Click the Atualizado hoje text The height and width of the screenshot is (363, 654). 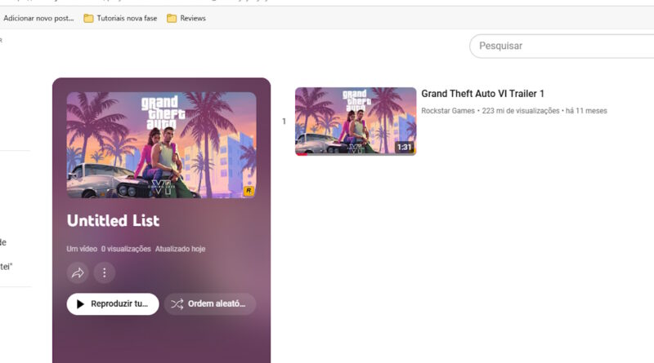click(x=180, y=249)
